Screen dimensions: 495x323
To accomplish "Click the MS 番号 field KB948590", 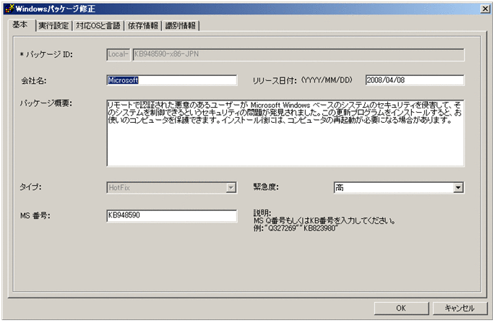I will pyautogui.click(x=172, y=215).
